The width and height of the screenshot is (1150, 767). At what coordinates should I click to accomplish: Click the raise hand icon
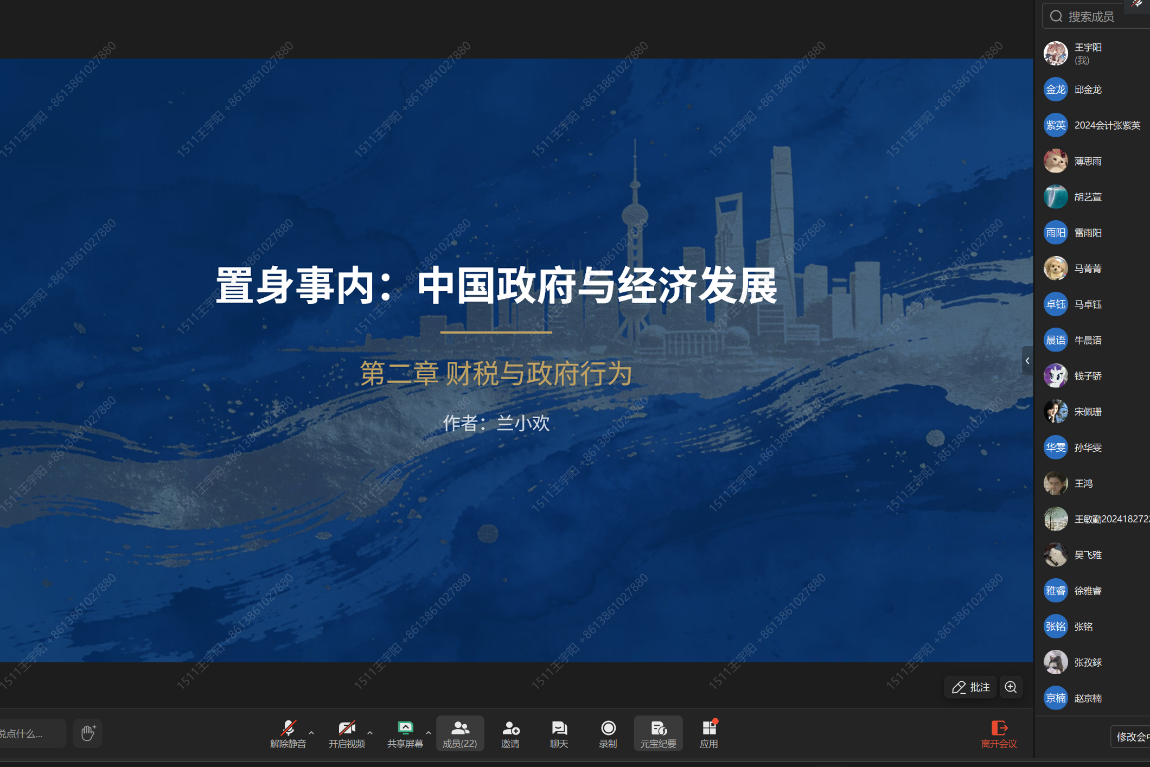(x=88, y=733)
